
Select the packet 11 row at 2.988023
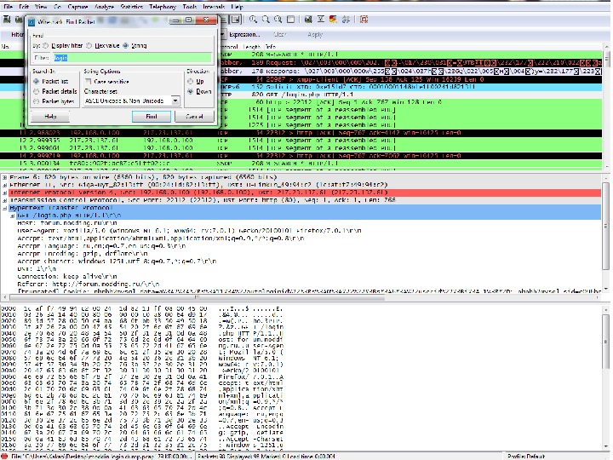pos(301,133)
